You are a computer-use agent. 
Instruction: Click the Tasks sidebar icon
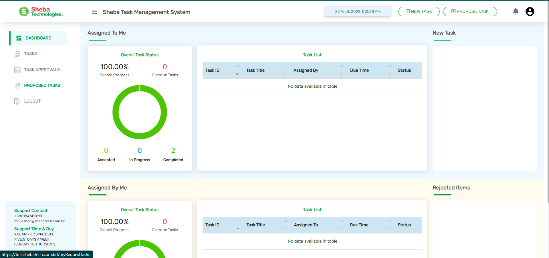17,54
